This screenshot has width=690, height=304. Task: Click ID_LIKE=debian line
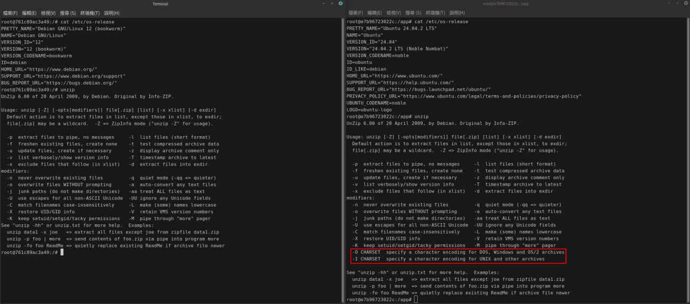[367, 69]
